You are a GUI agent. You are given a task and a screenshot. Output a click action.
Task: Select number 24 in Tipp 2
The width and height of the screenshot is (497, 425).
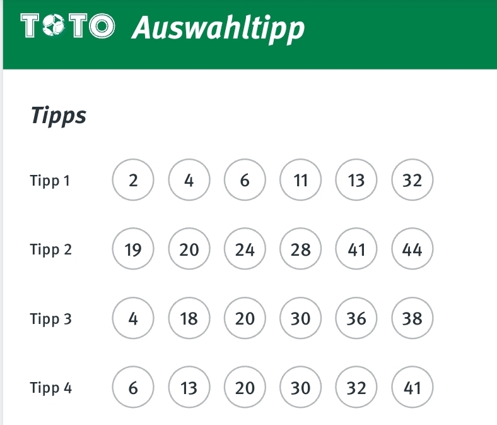click(x=245, y=249)
